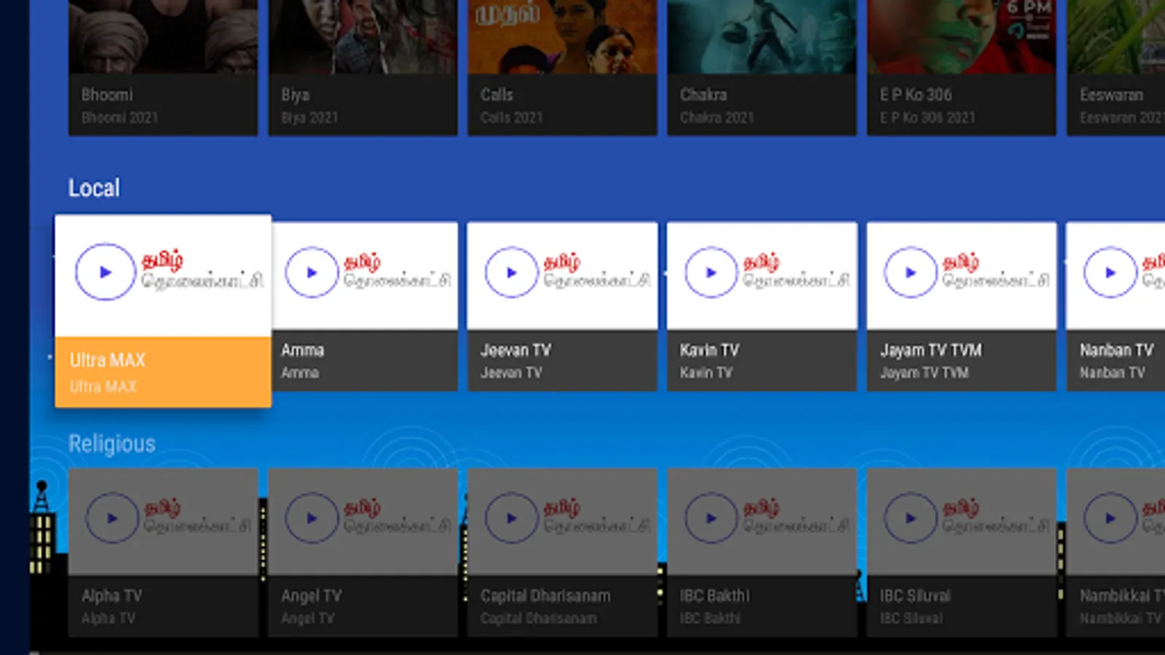1165x655 pixels.
Task: Open the E P Ko 306 poster
Action: pos(961,36)
